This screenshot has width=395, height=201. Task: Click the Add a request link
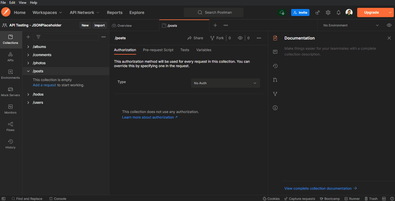pos(45,85)
